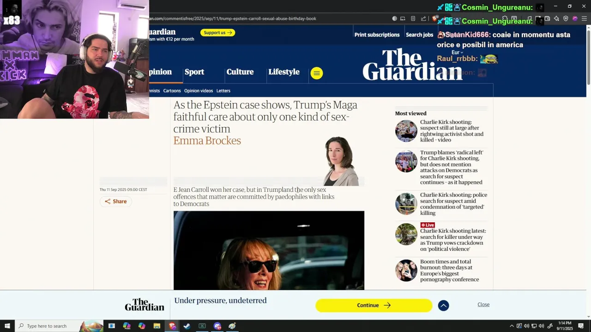Viewport: 591px width, 332px height.
Task: Click thumbnail beside 'suspect still at large' headline
Action: click(406, 131)
